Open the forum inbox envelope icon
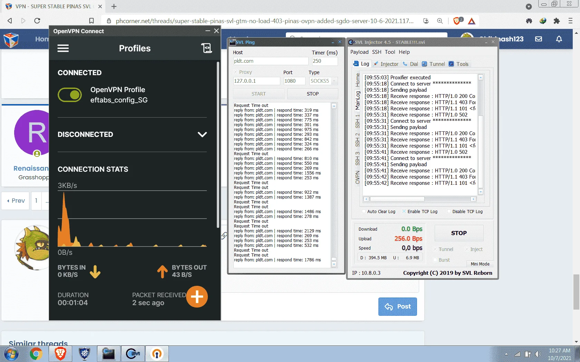The width and height of the screenshot is (580, 362). (x=539, y=39)
